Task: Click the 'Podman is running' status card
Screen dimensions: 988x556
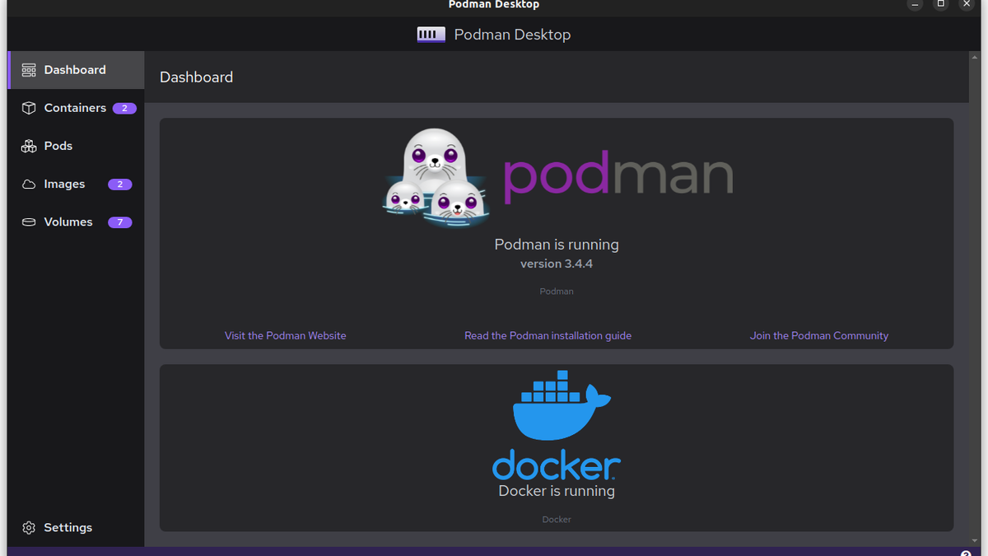Action: 557,245
